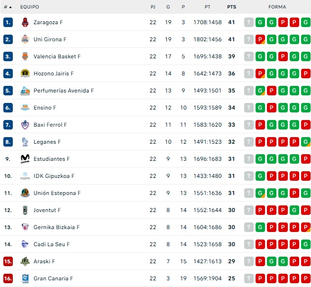Open the Ensino F team page

45,108
